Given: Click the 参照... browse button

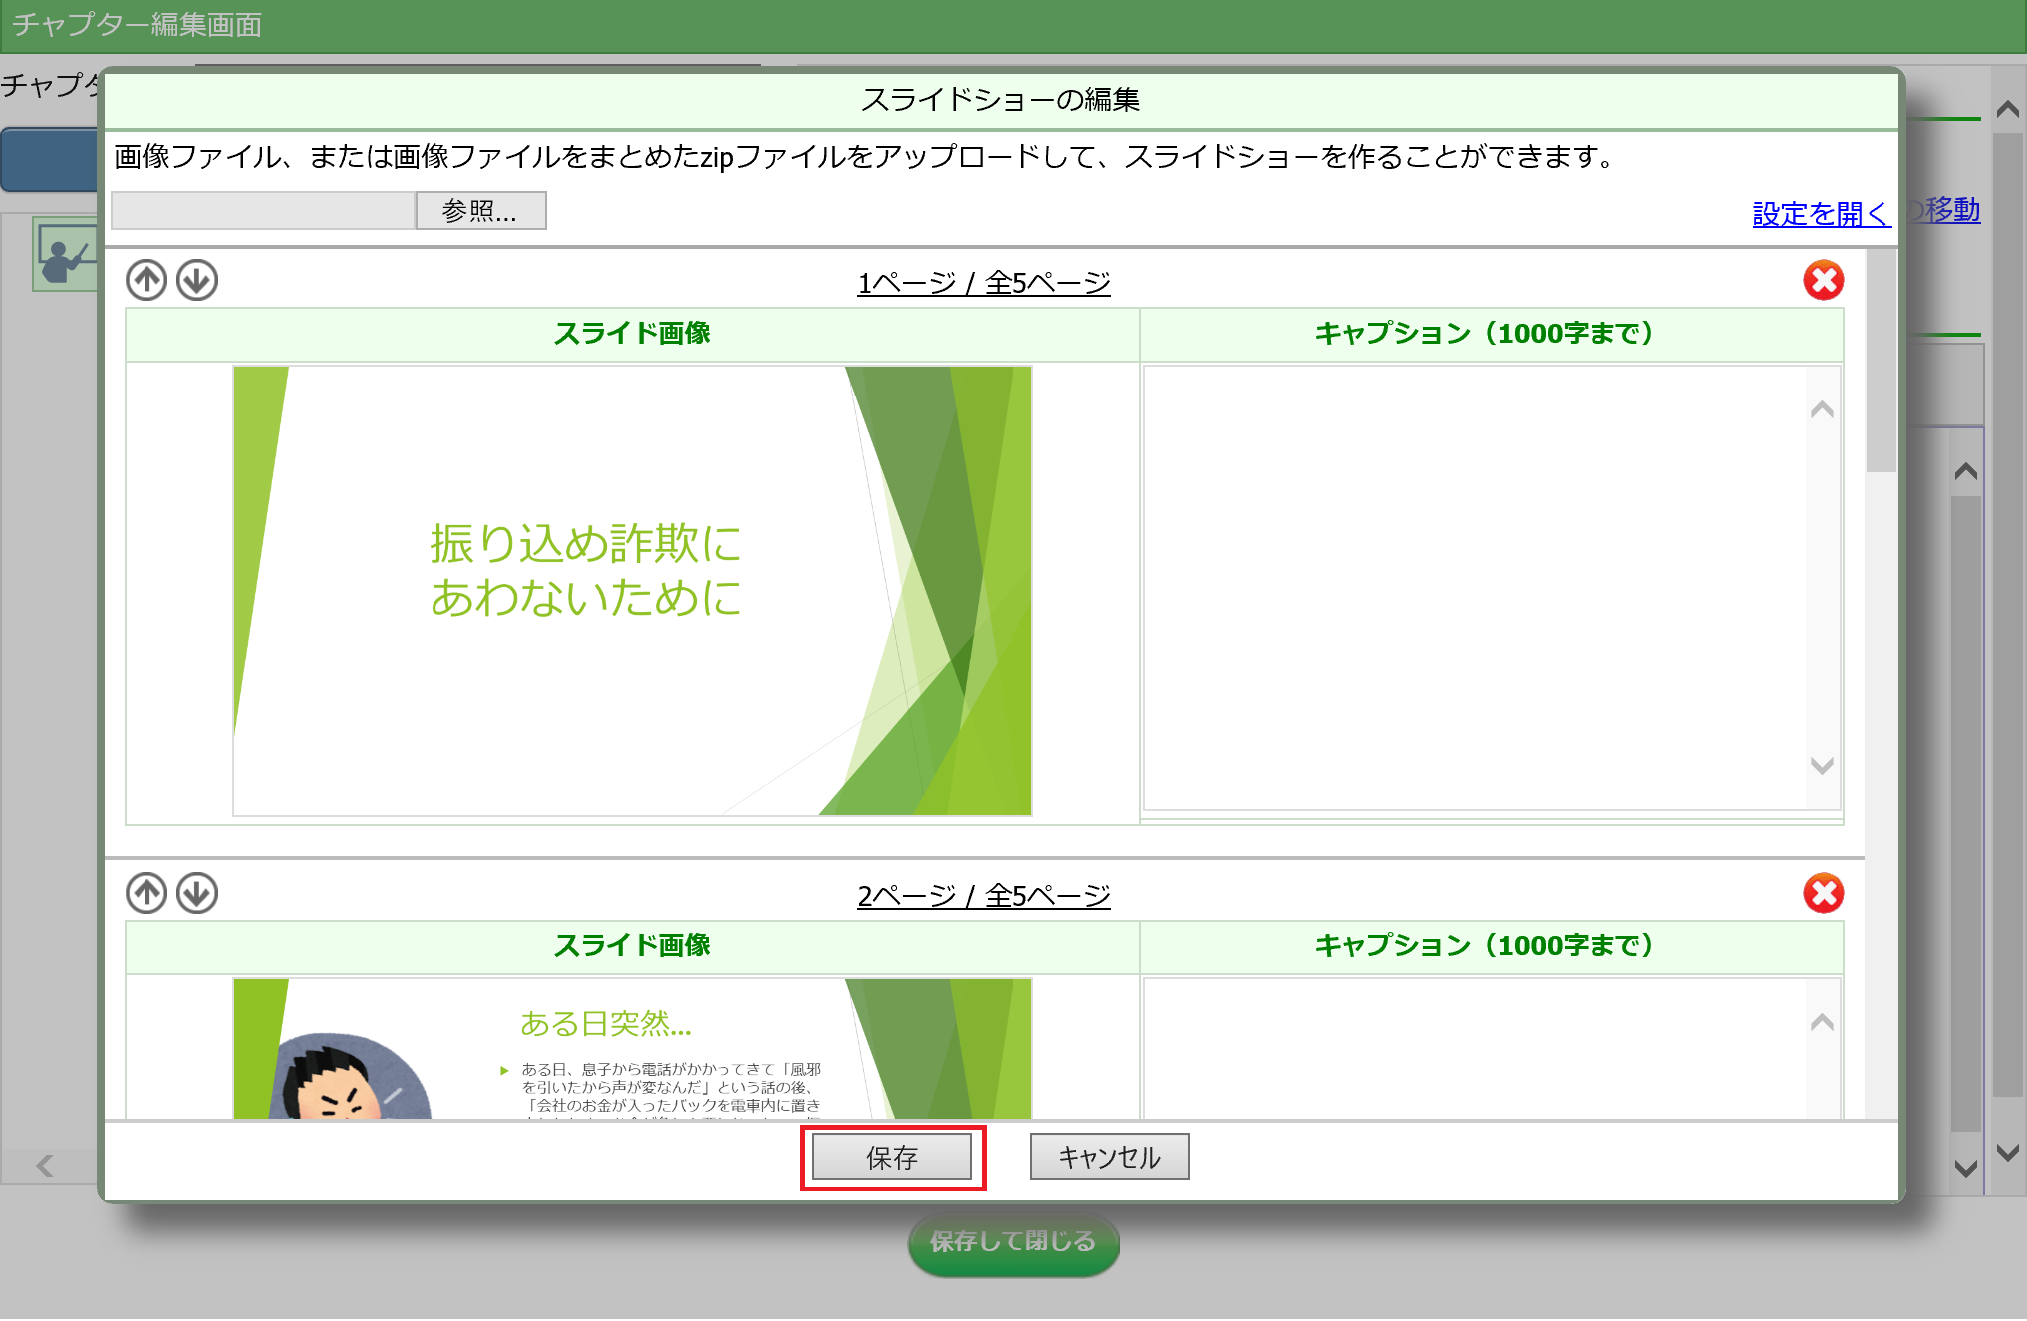Looking at the screenshot, I should point(480,211).
